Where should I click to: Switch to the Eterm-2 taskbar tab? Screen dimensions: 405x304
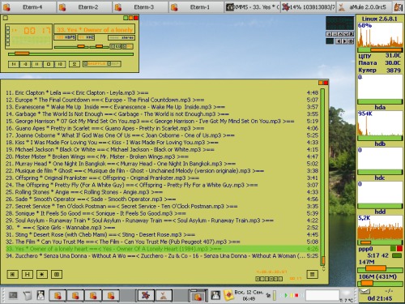[83, 7]
